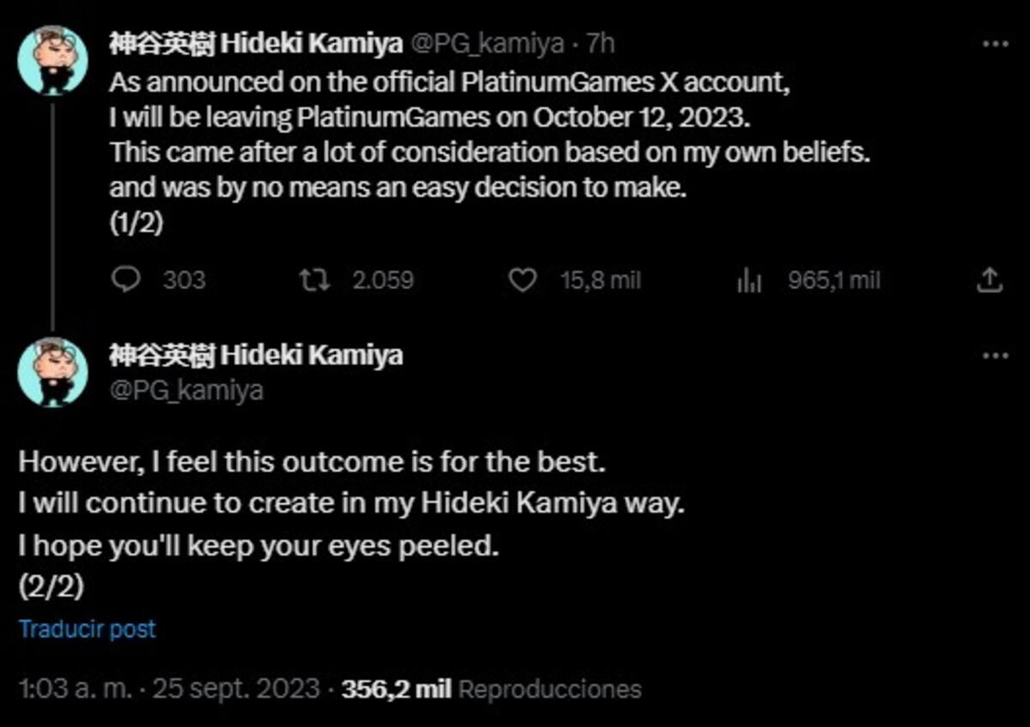Click the first tweet text body
Screen dimensions: 1030x727
pyautogui.click(x=491, y=153)
